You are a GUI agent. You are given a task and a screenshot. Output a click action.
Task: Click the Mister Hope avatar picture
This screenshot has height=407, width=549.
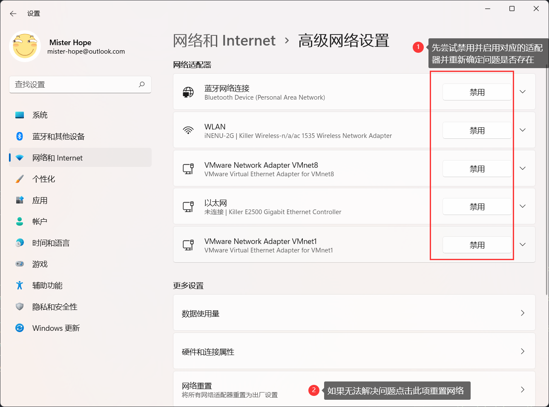(x=25, y=46)
